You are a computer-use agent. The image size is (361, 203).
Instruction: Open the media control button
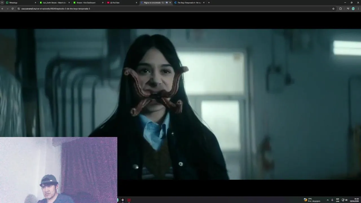click(348, 9)
